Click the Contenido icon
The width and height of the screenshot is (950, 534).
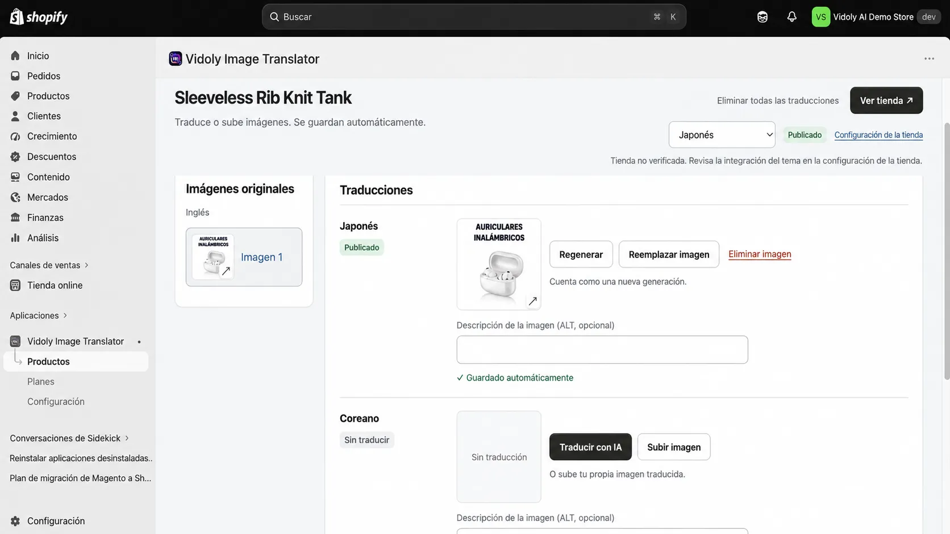(15, 177)
